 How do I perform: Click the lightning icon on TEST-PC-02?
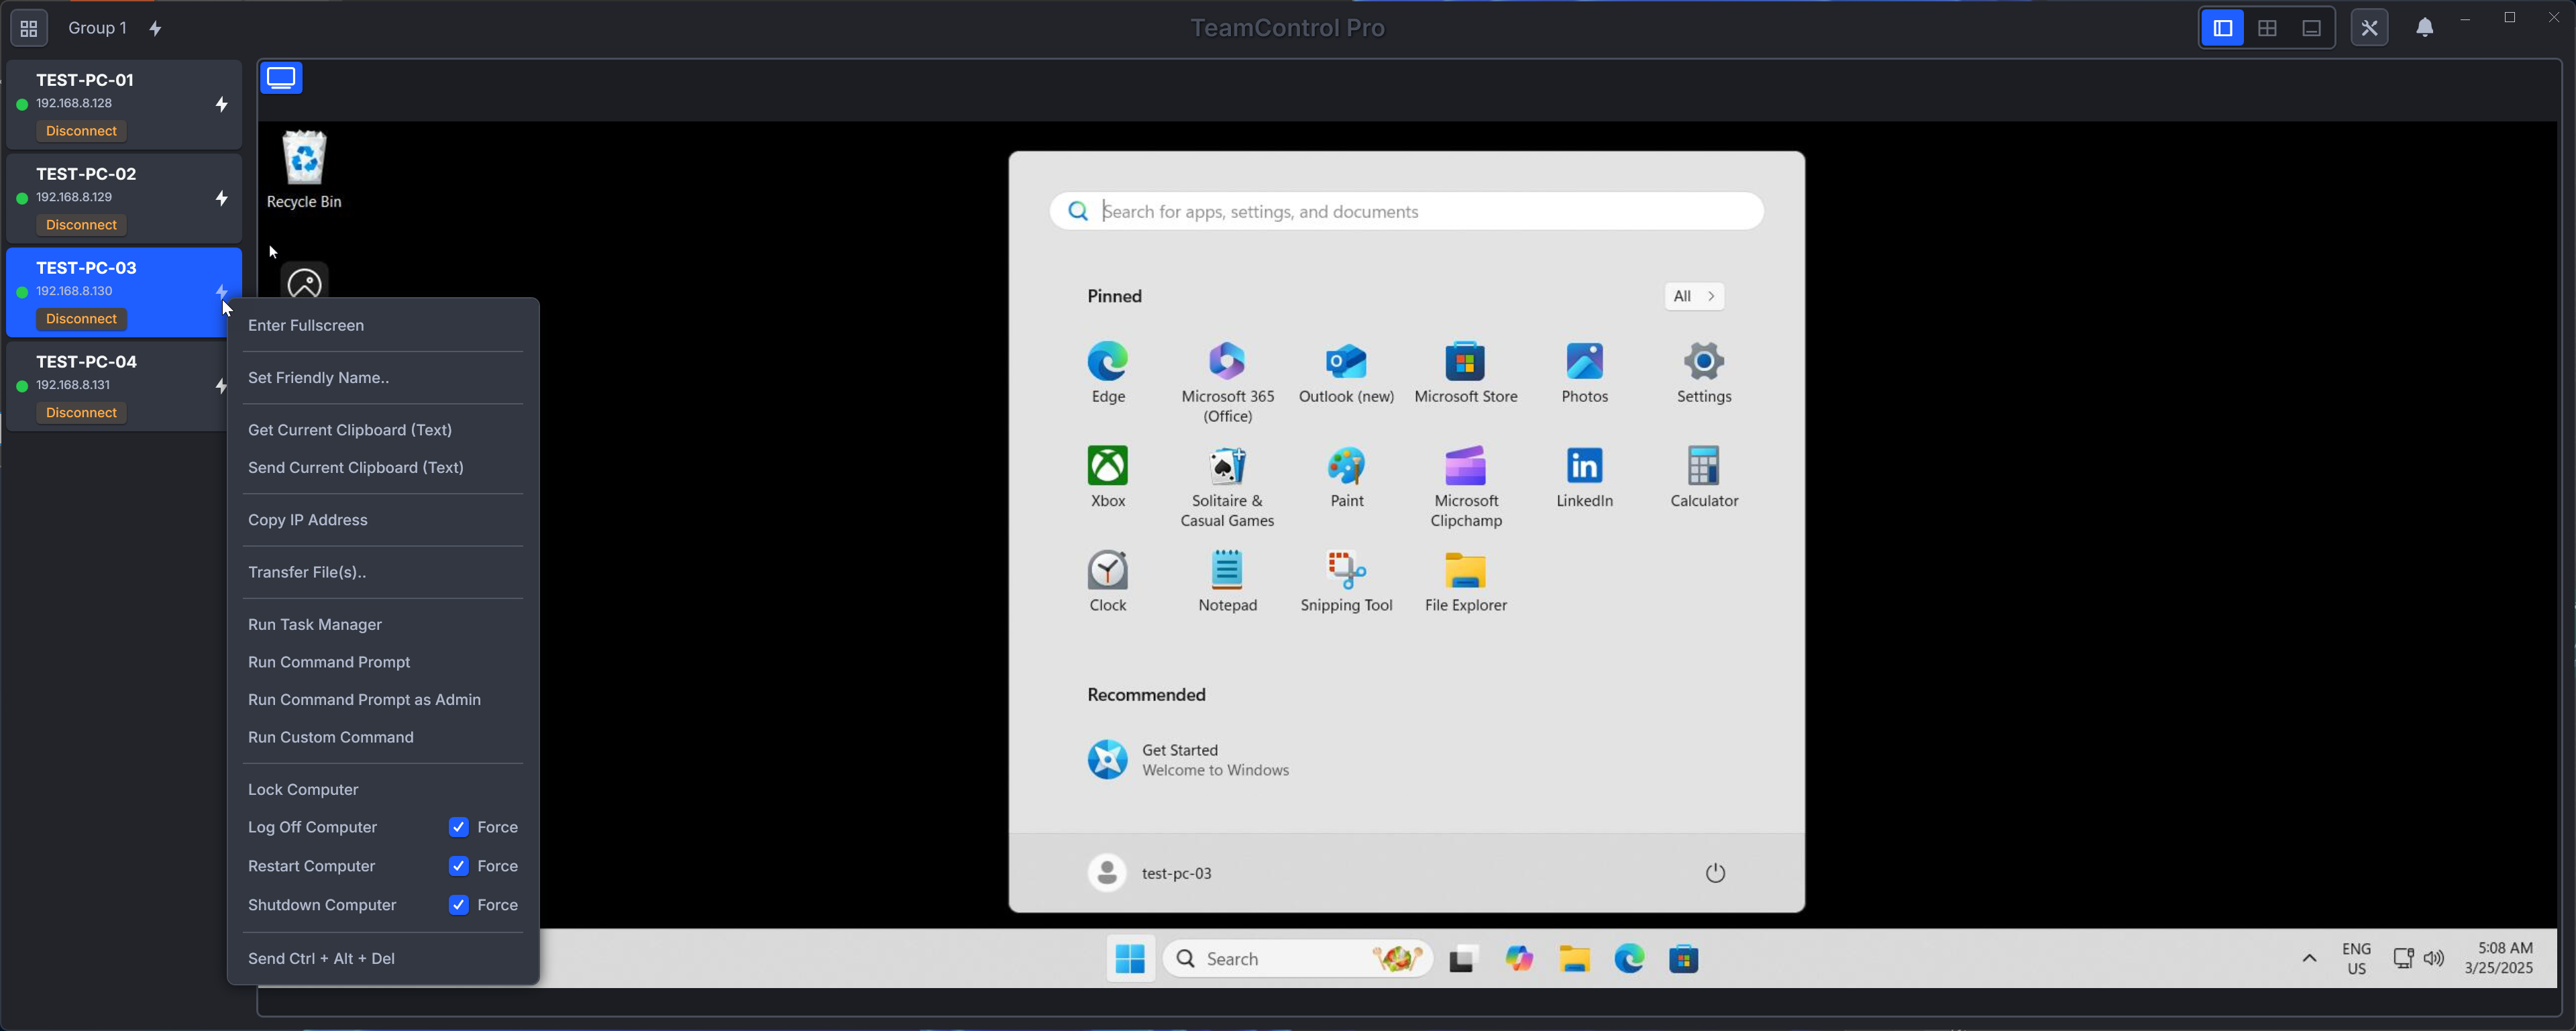(222, 198)
